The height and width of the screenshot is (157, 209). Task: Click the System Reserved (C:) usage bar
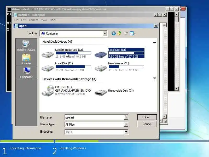[x=73, y=53]
